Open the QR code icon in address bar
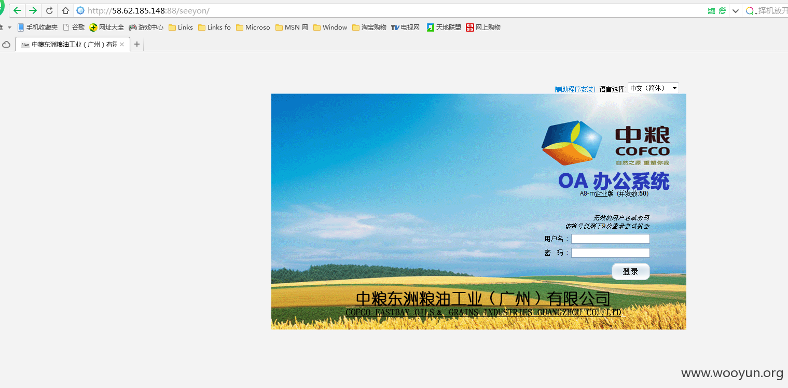Image resolution: width=788 pixels, height=388 pixels. (x=711, y=10)
